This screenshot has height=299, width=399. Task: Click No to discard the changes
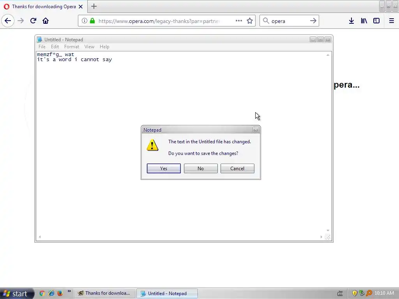click(201, 168)
